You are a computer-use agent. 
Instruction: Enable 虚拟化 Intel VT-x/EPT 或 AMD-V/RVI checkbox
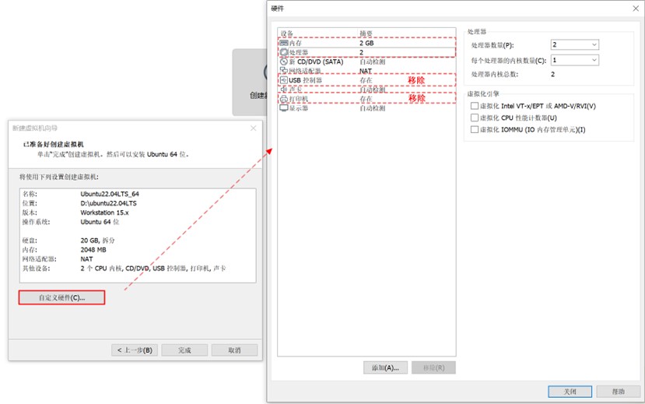[x=475, y=106]
